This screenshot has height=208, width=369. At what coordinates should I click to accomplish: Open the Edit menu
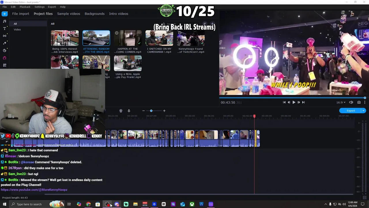[x=13, y=7]
